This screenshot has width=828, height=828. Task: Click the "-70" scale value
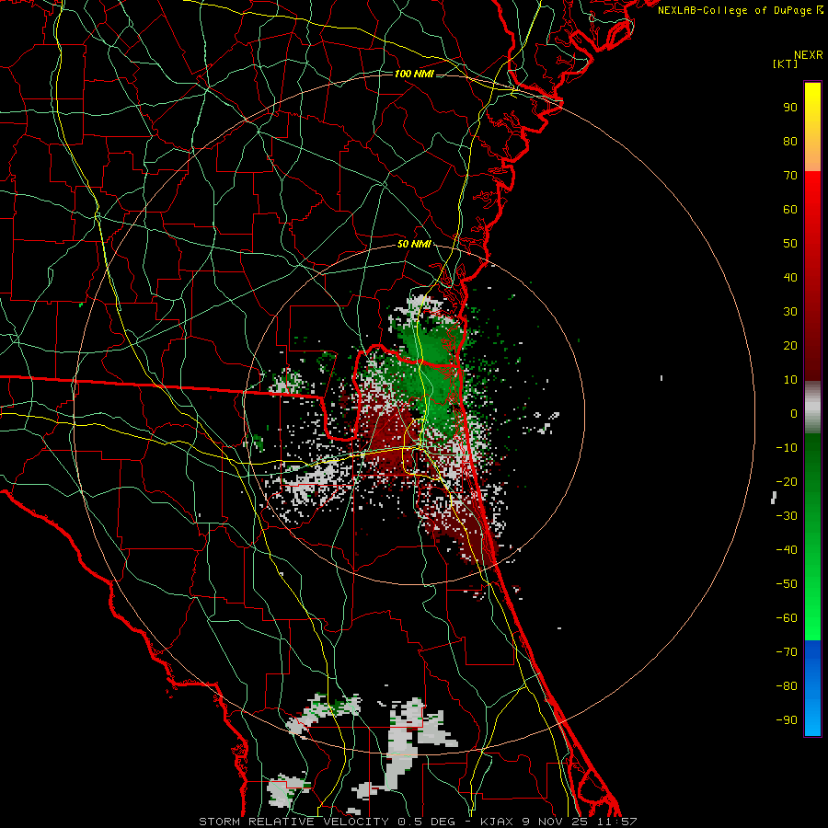pyautogui.click(x=787, y=652)
